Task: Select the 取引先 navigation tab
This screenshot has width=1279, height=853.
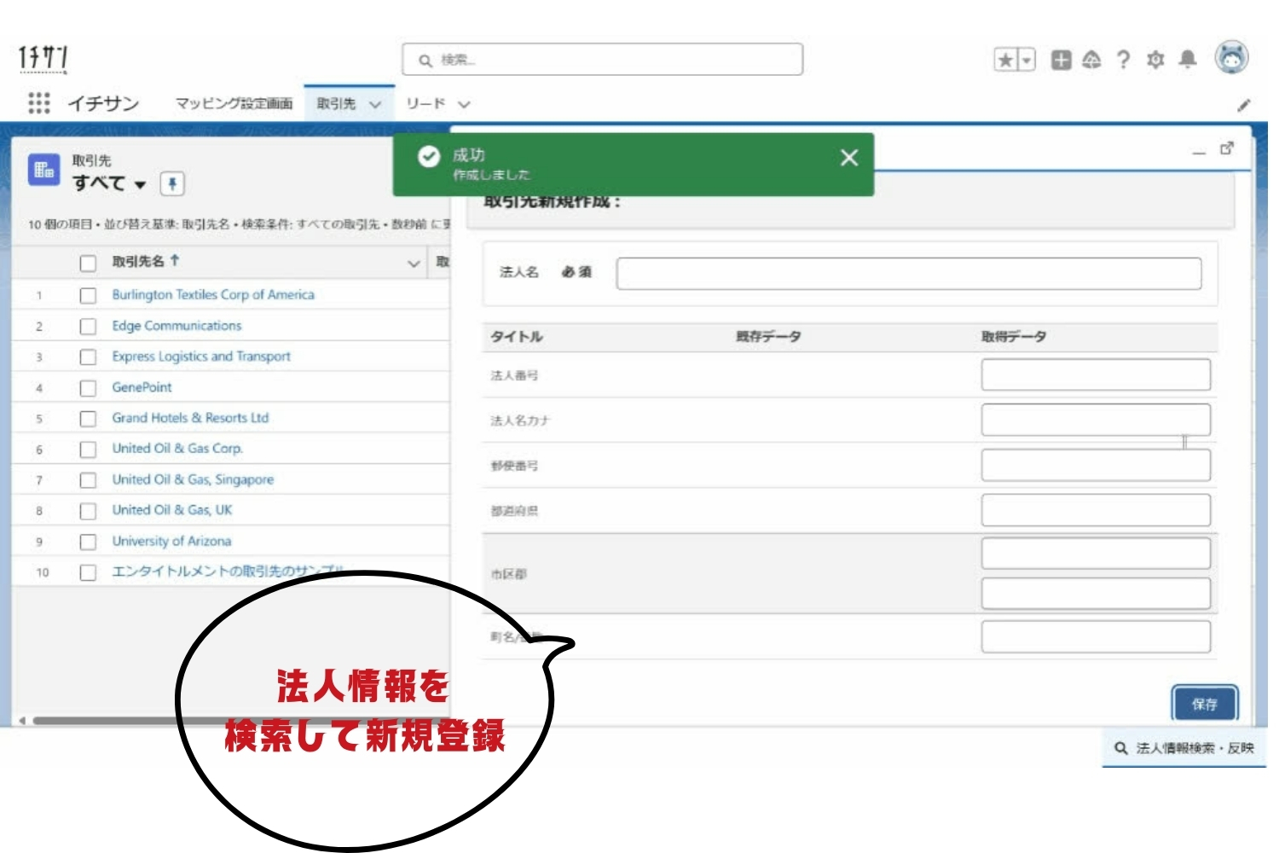Action: 336,103
